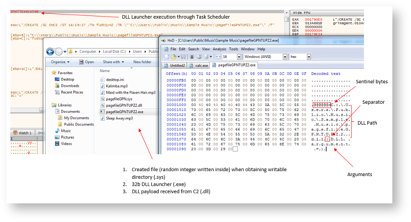Open Window menu in HxD

tap(248, 49)
